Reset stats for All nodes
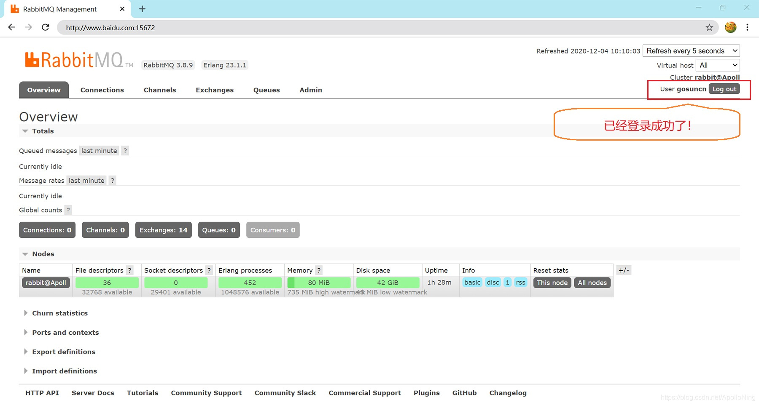This screenshot has height=405, width=759. (x=592, y=282)
